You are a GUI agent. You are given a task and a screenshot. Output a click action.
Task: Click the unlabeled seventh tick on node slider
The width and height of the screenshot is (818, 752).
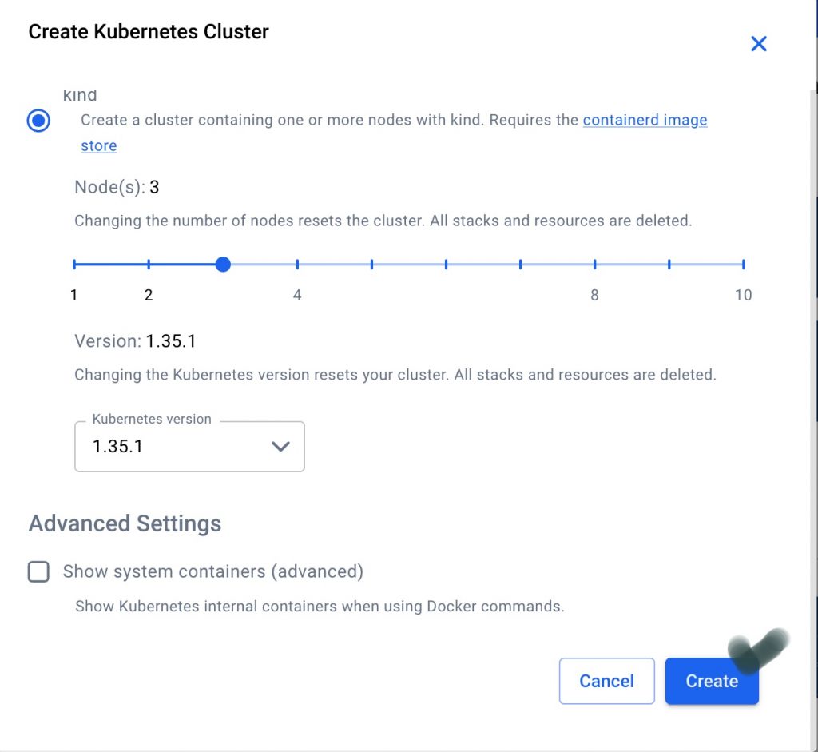pyautogui.click(x=520, y=264)
